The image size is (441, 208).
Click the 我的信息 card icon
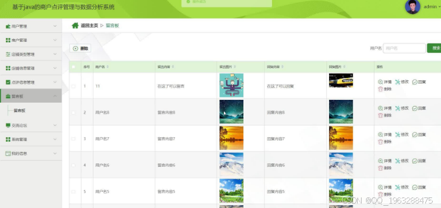click(8, 153)
